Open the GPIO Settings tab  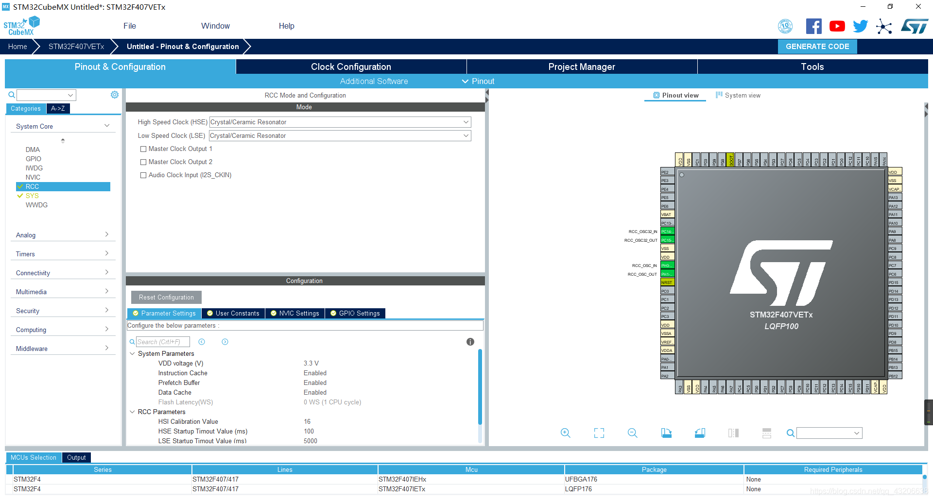pos(355,314)
